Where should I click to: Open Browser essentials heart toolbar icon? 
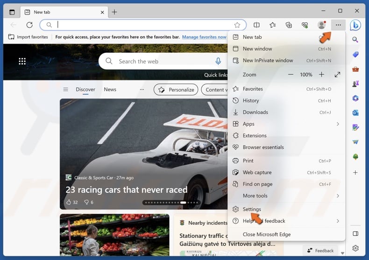click(x=305, y=25)
